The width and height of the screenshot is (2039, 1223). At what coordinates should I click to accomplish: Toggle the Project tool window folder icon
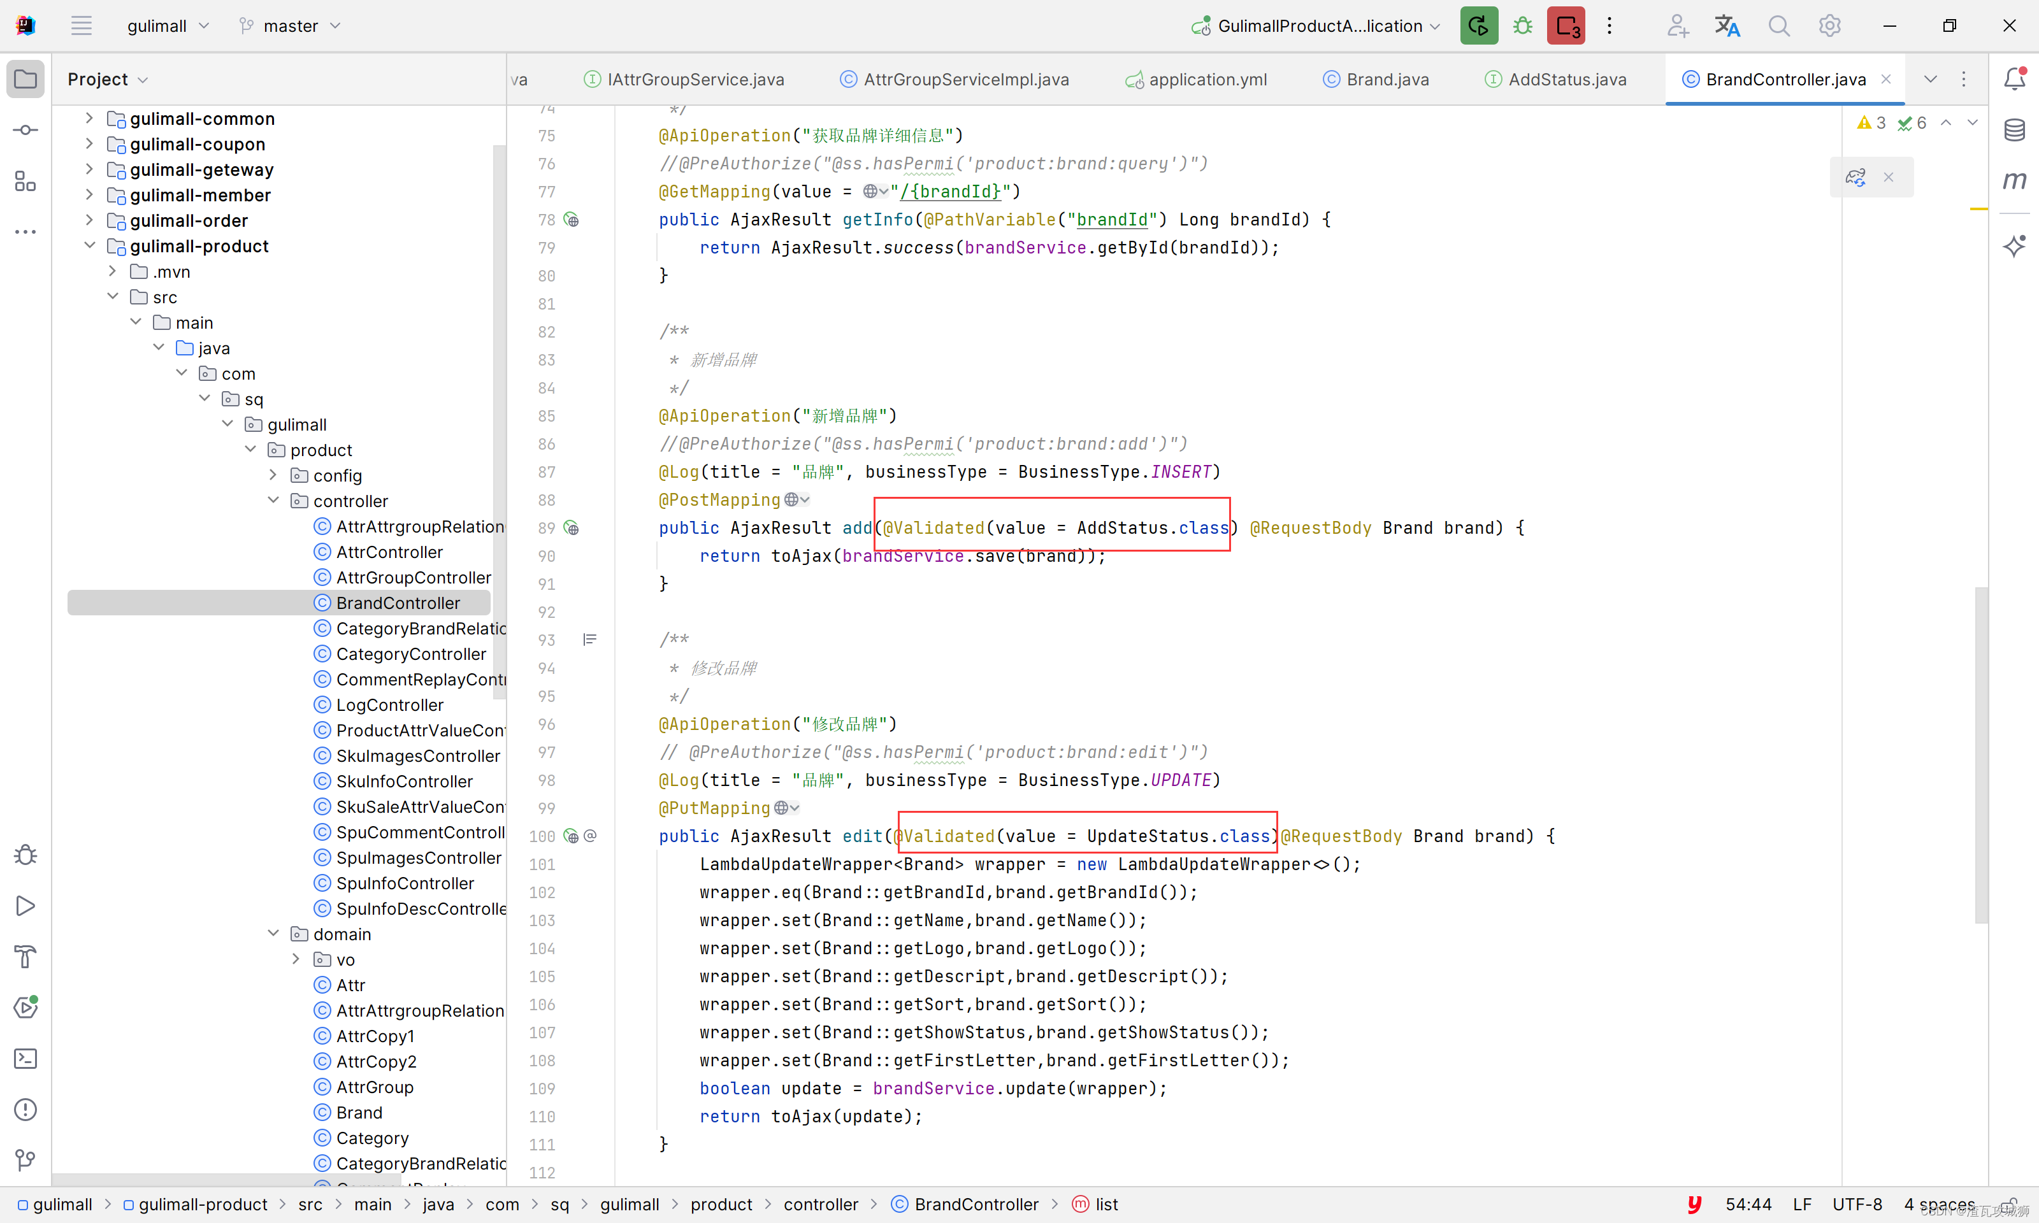click(25, 79)
